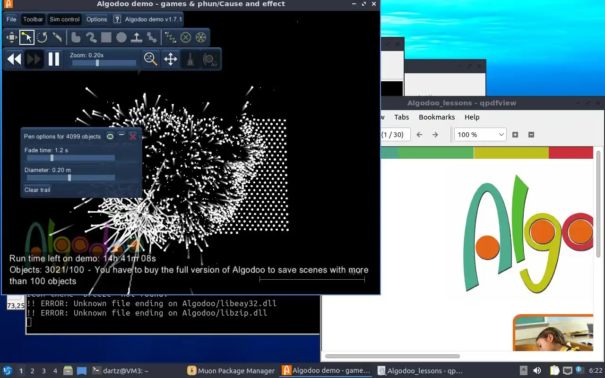Go to previous page in qpdfview
Image resolution: width=605 pixels, height=378 pixels.
coord(419,135)
